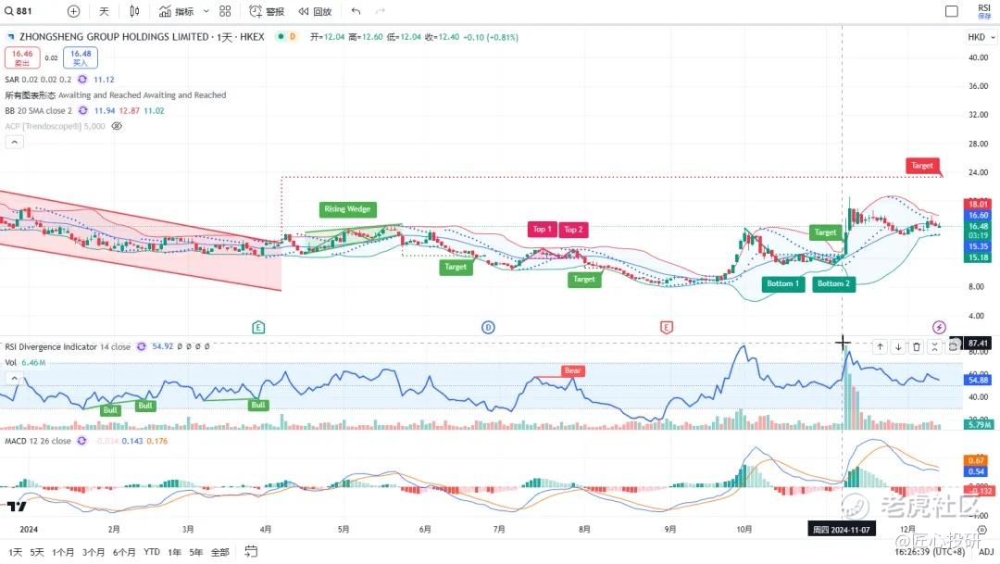Open the indicator templates grid icon
The image size is (1000, 564).
(x=225, y=11)
